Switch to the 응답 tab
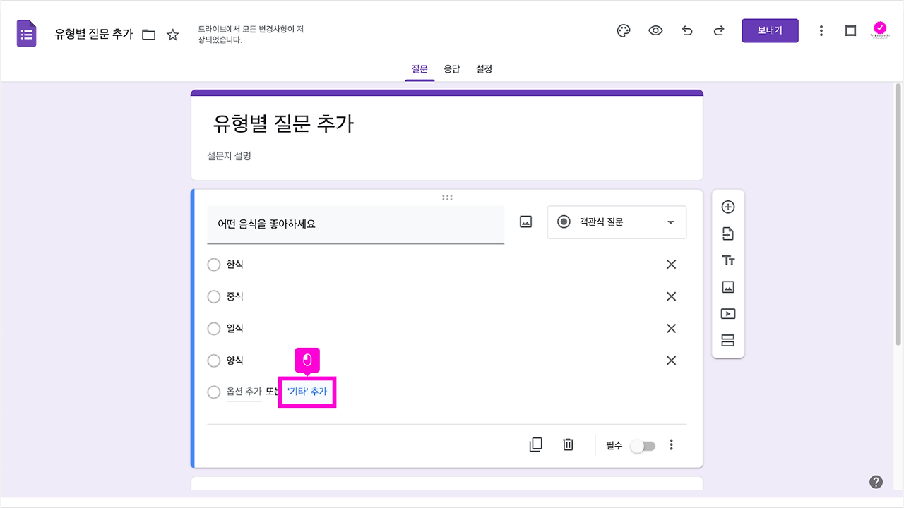 click(452, 68)
